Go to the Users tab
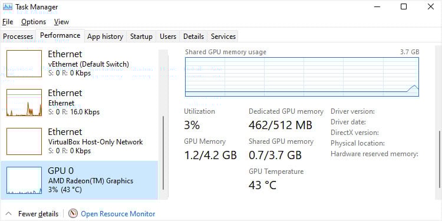 pyautogui.click(x=168, y=37)
